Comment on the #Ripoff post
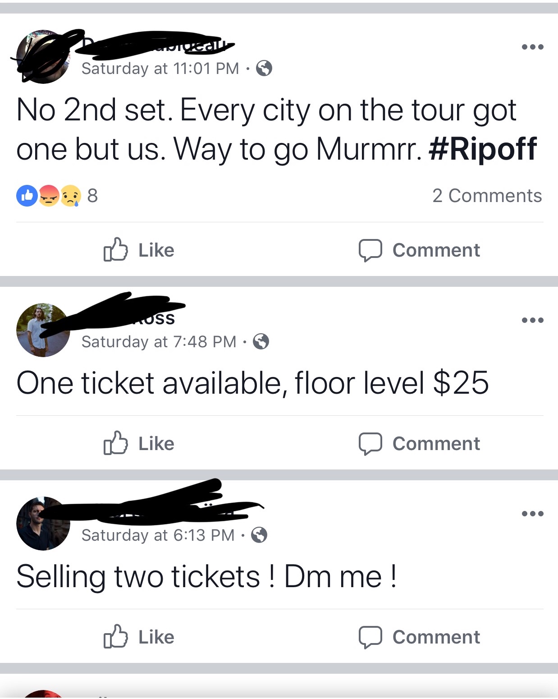 419,250
